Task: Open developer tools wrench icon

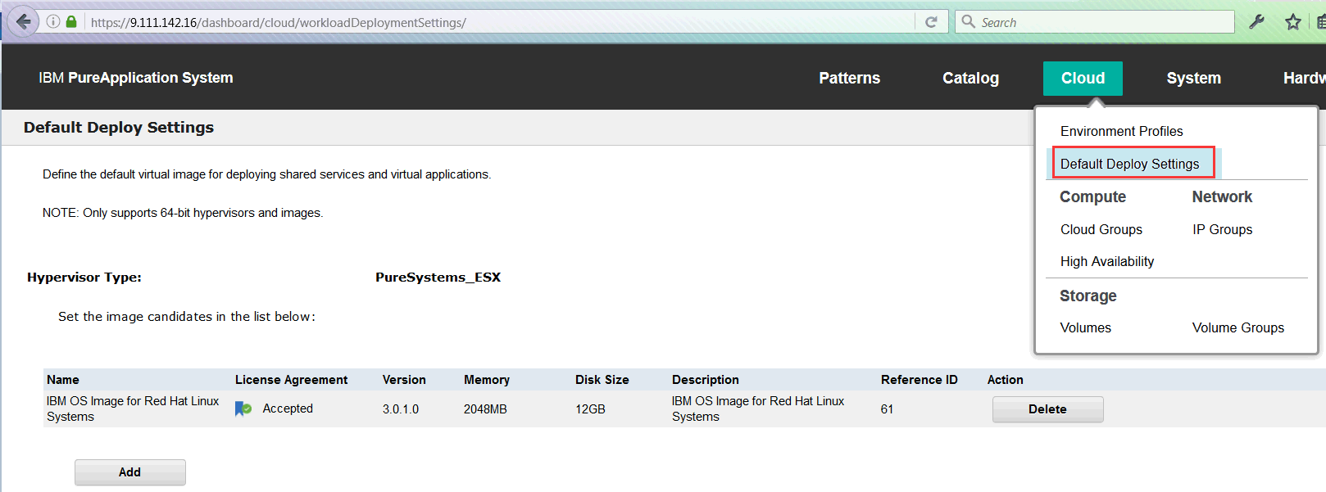Action: (1256, 22)
